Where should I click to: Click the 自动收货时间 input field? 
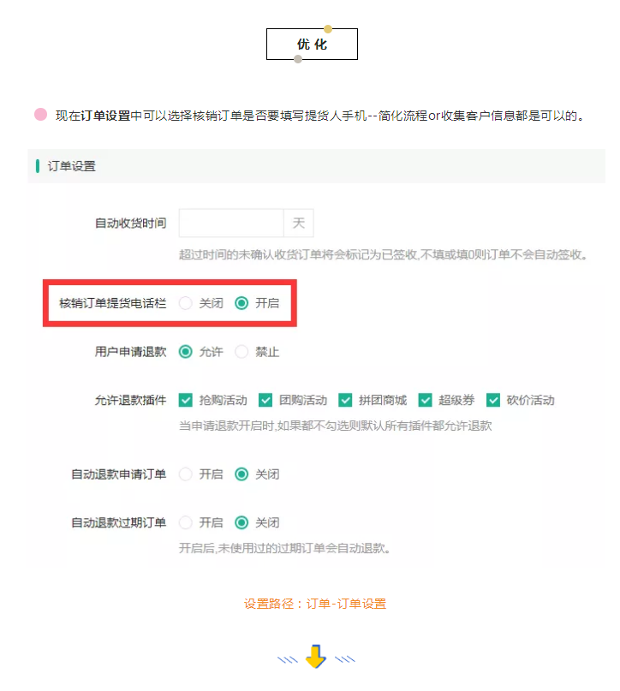point(231,223)
